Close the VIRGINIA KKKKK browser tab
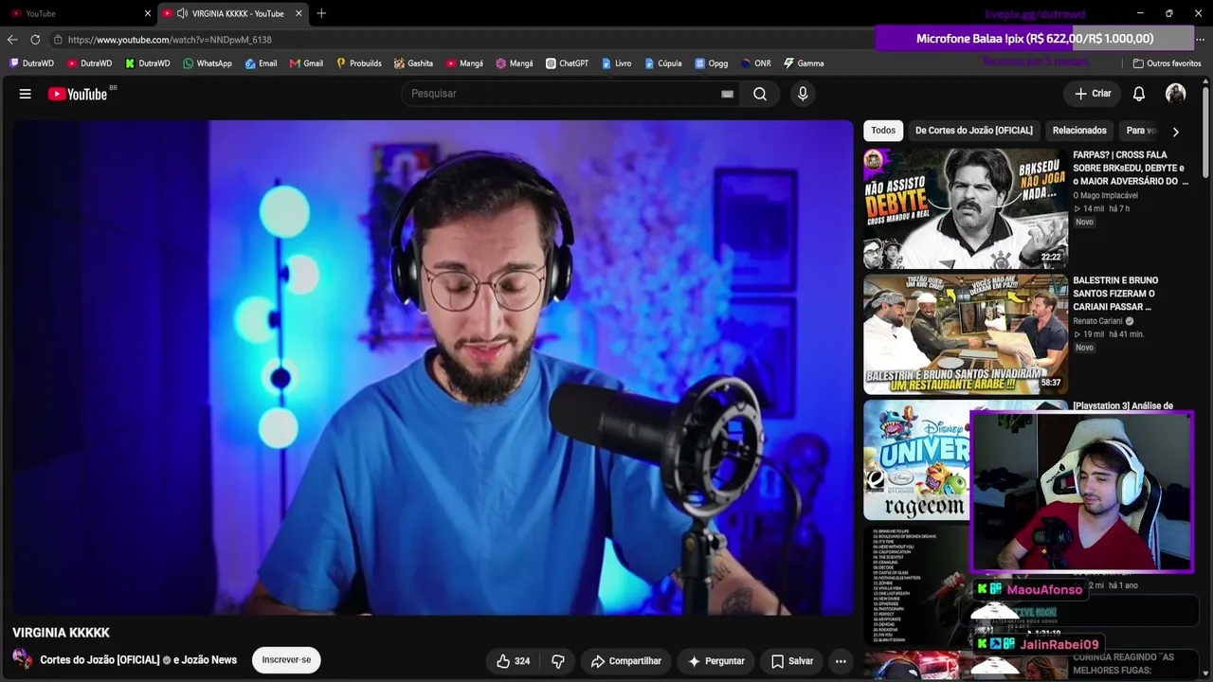 pyautogui.click(x=299, y=13)
